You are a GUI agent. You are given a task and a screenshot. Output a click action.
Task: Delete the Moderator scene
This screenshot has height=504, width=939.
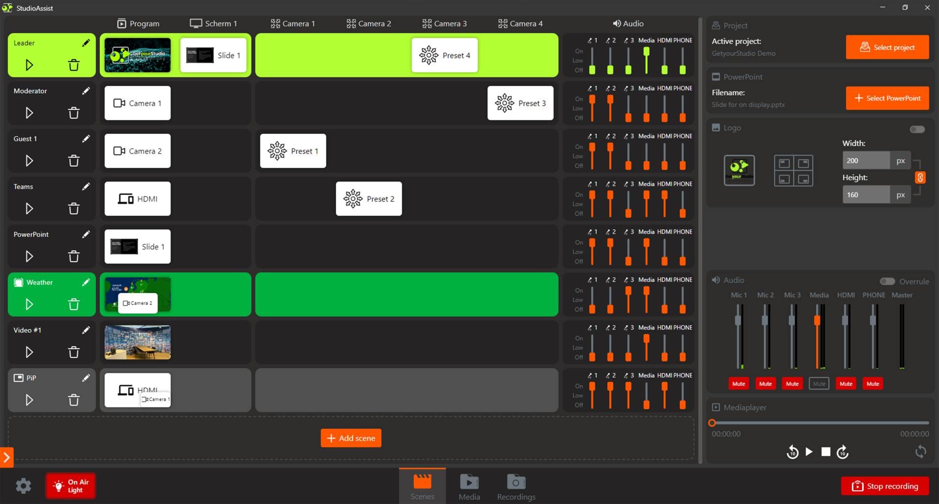pos(74,113)
